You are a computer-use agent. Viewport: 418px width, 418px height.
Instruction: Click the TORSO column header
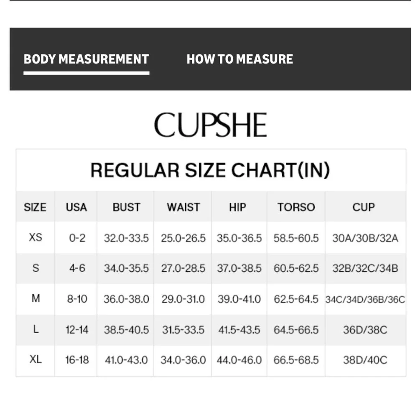point(296,207)
